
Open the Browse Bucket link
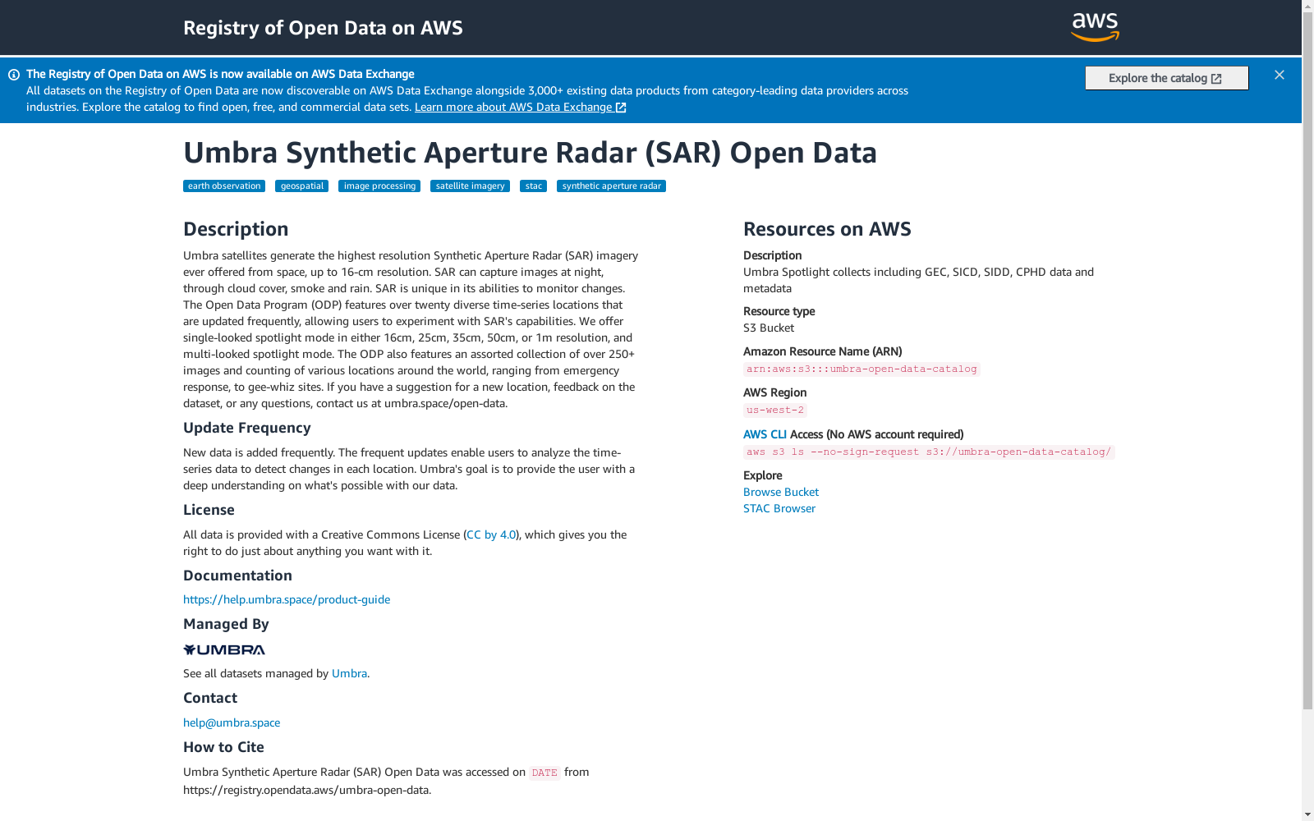point(781,492)
